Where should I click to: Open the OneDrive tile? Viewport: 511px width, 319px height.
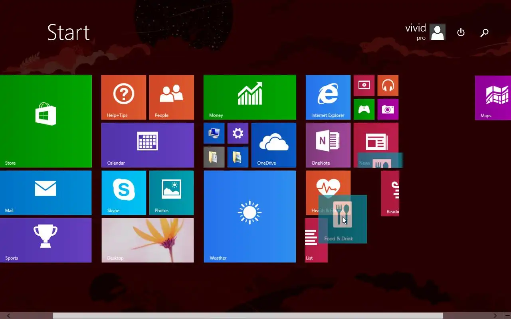pyautogui.click(x=274, y=145)
